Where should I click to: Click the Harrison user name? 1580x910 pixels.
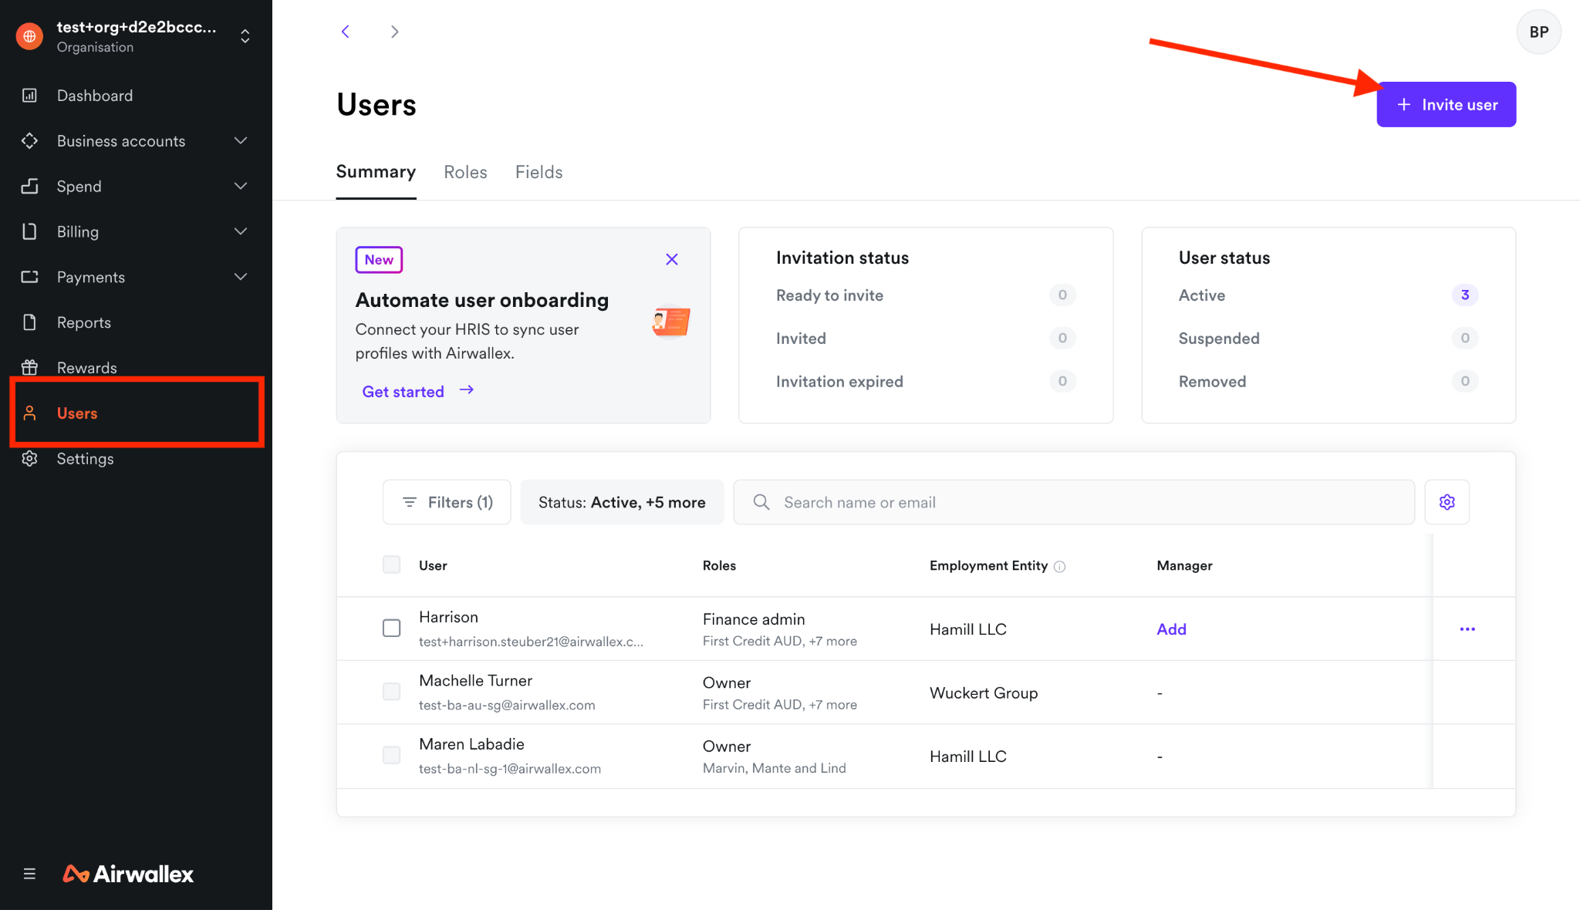(x=448, y=617)
